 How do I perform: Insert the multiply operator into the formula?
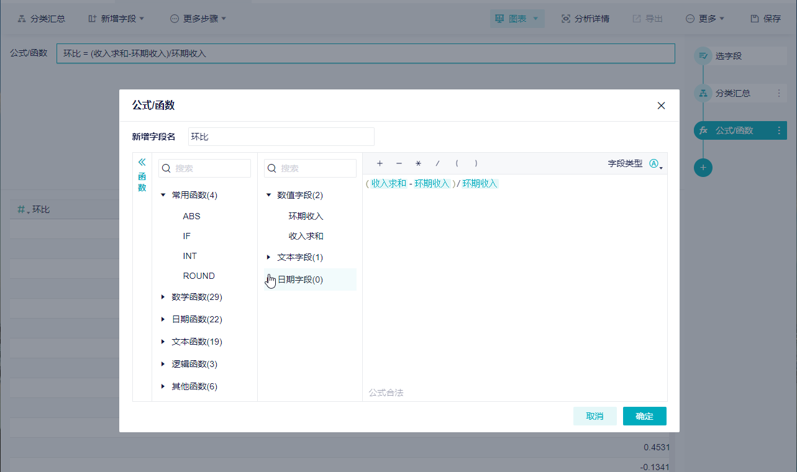point(418,163)
